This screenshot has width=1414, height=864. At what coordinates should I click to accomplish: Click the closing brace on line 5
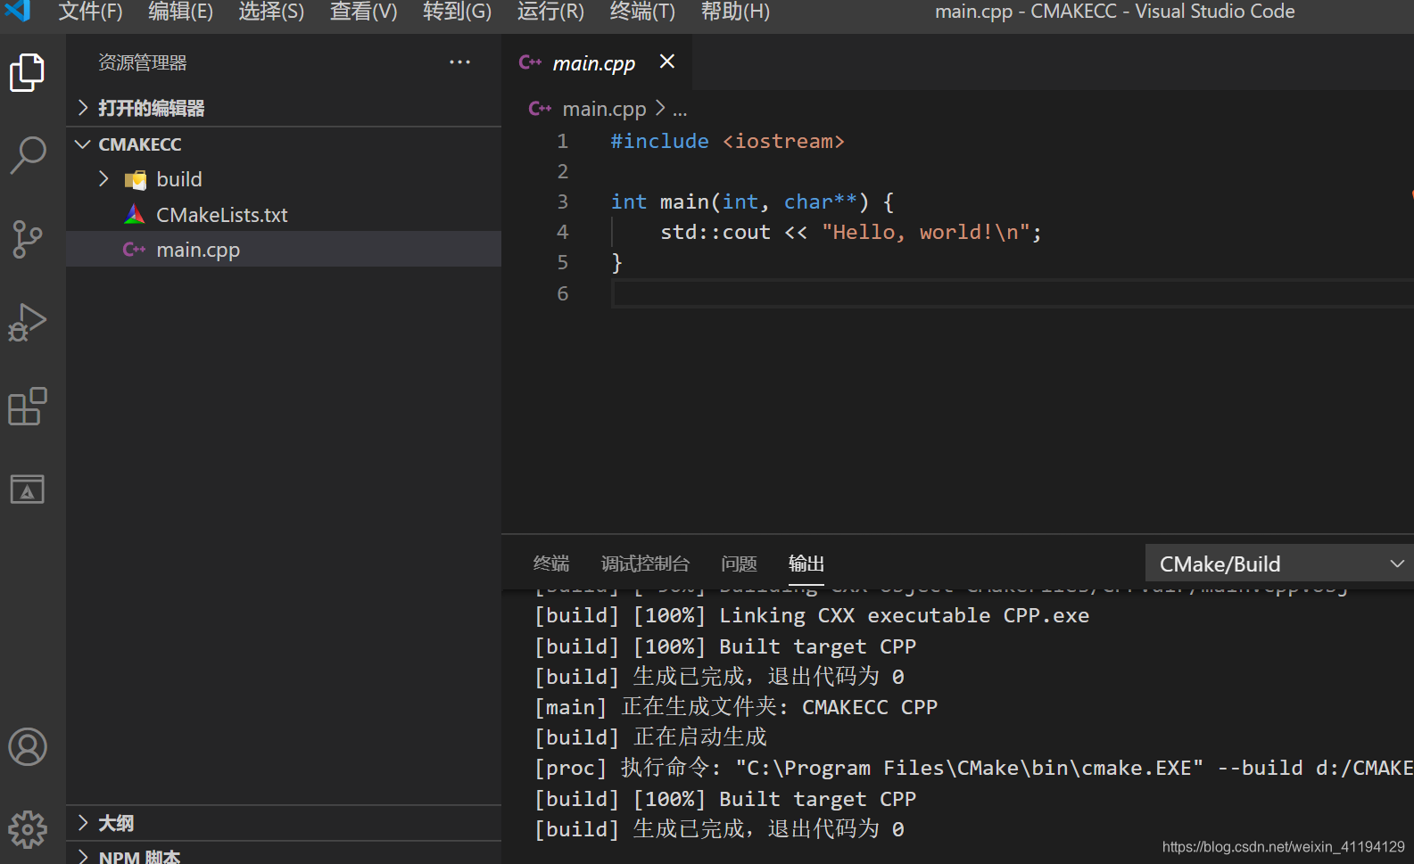(x=616, y=262)
